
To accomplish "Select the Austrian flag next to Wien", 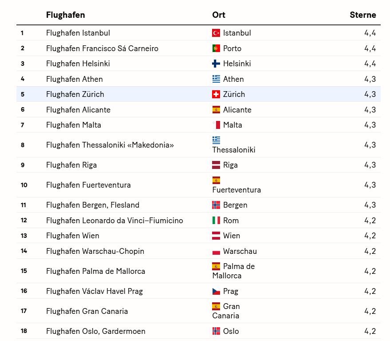I will click(216, 236).
